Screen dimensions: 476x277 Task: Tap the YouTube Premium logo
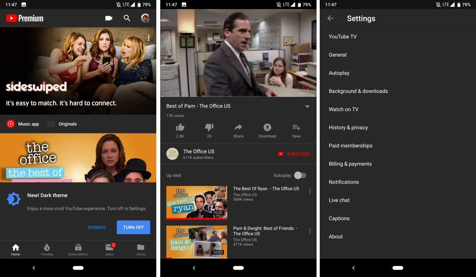[25, 18]
